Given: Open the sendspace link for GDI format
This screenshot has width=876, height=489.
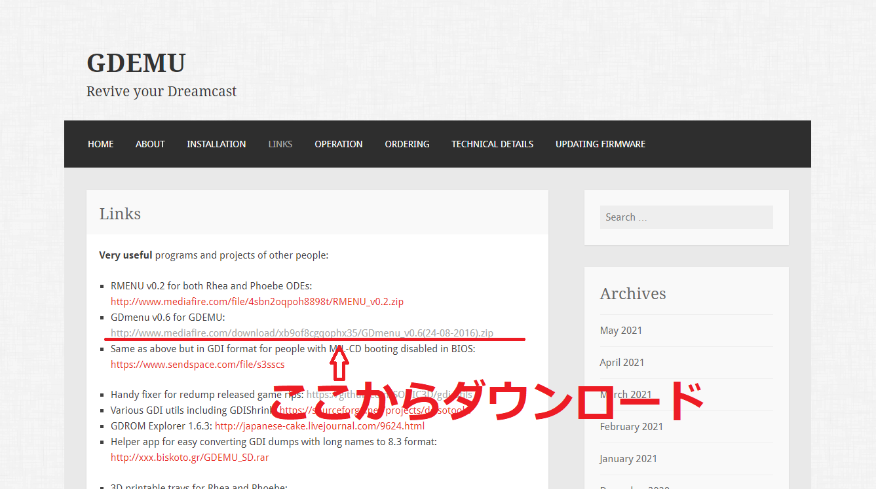Looking at the screenshot, I should click(197, 364).
